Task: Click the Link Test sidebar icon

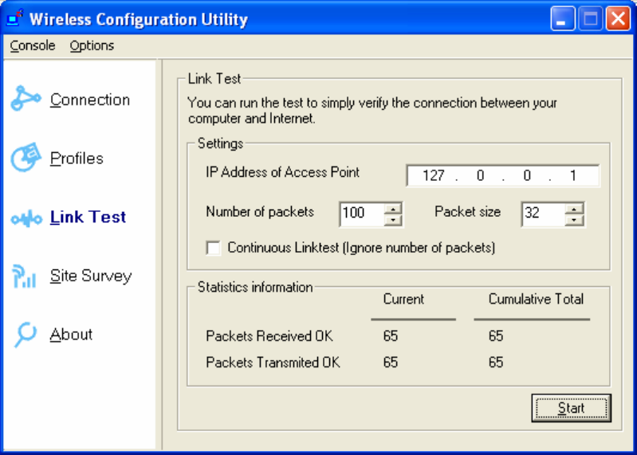Action: (25, 218)
